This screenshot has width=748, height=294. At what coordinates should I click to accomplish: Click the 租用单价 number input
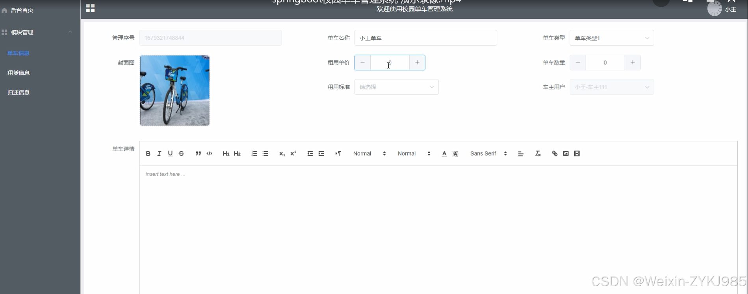(390, 62)
